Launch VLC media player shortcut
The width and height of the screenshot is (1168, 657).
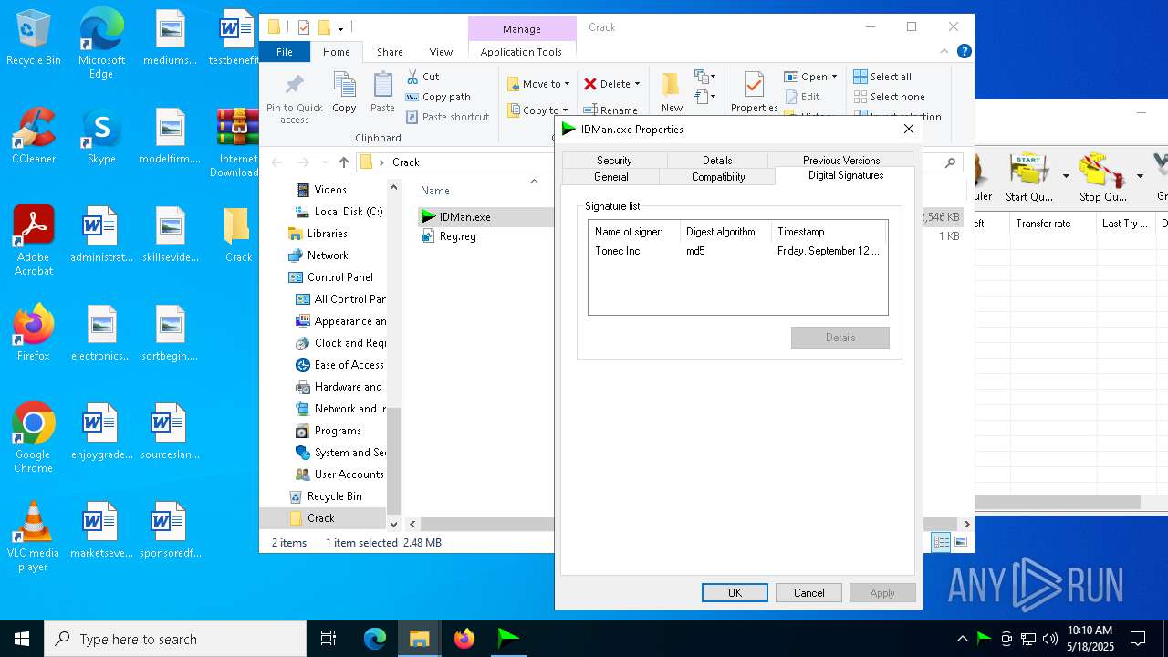34,537
